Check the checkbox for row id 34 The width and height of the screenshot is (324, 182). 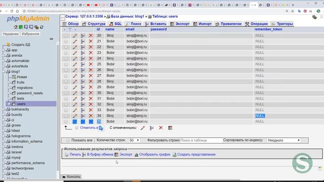(66, 116)
